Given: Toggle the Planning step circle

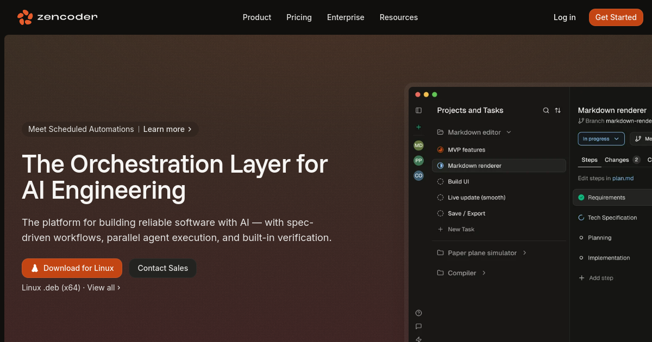Looking at the screenshot, I should click(581, 238).
